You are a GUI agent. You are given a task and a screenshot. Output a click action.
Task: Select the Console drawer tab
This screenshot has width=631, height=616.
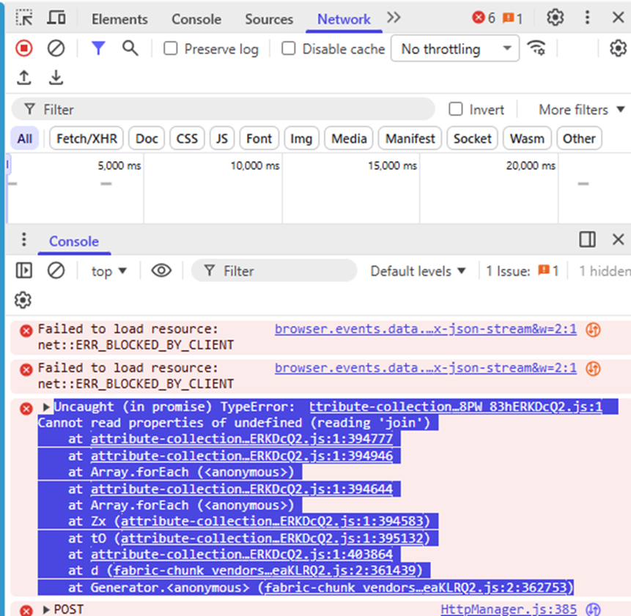(x=74, y=241)
